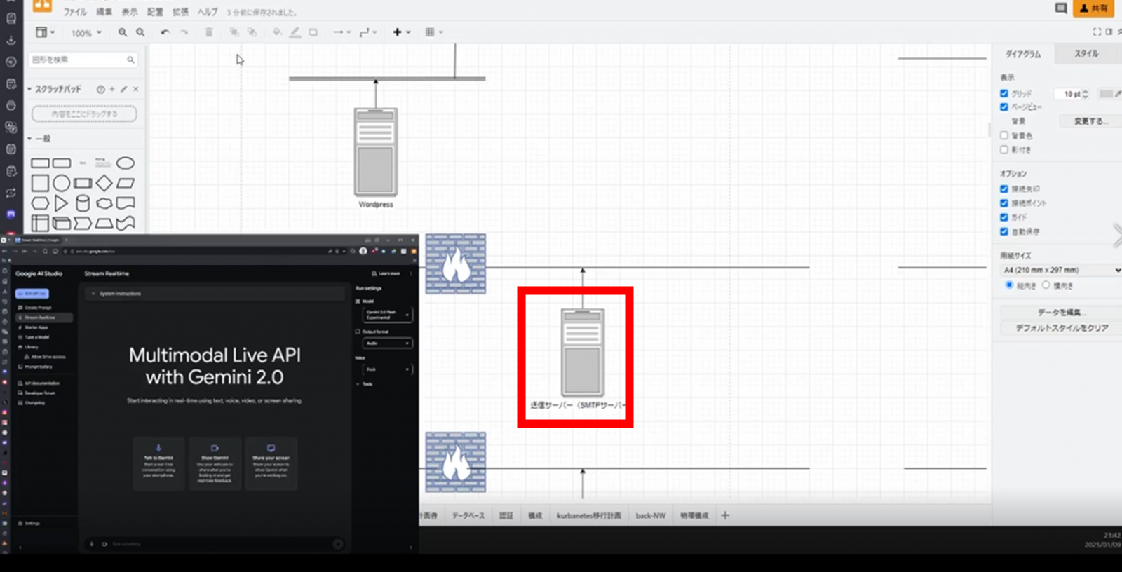This screenshot has width=1122, height=572.
Task: Open the A4 paper size dropdown
Action: pos(1061,270)
